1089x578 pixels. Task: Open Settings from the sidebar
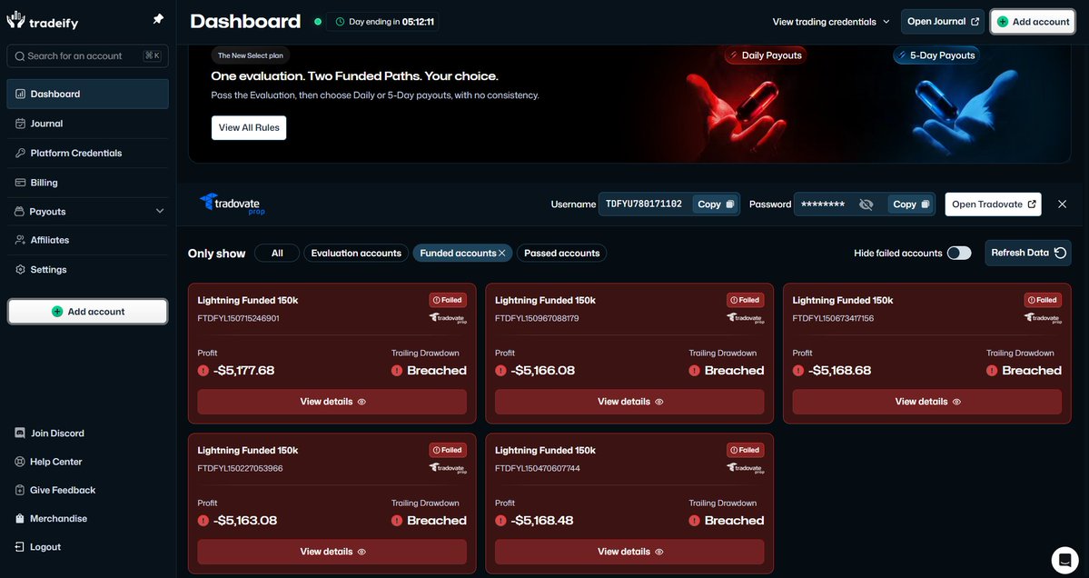coord(87,270)
